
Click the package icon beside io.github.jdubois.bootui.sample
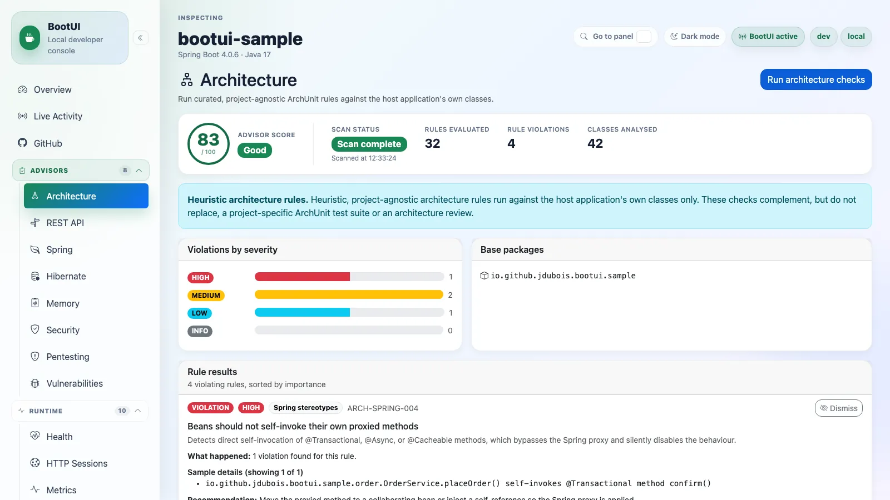pyautogui.click(x=484, y=276)
